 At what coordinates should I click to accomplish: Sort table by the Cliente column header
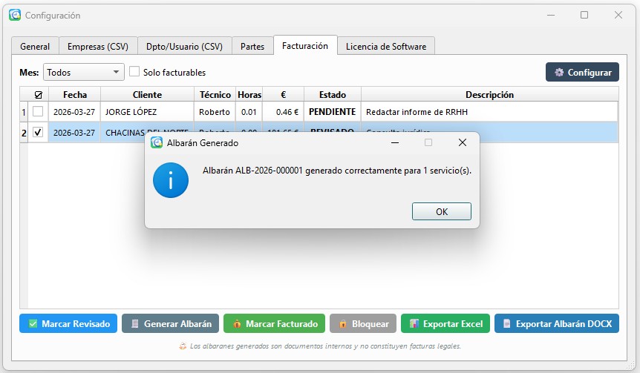click(x=147, y=95)
